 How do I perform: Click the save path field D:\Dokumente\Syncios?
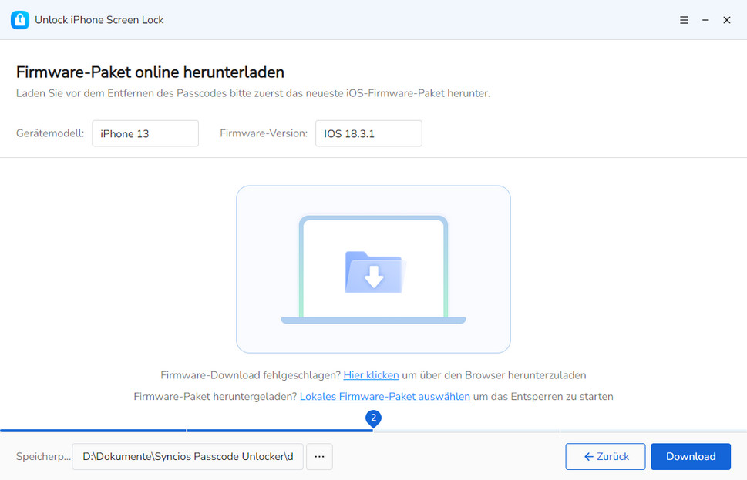[x=187, y=457]
